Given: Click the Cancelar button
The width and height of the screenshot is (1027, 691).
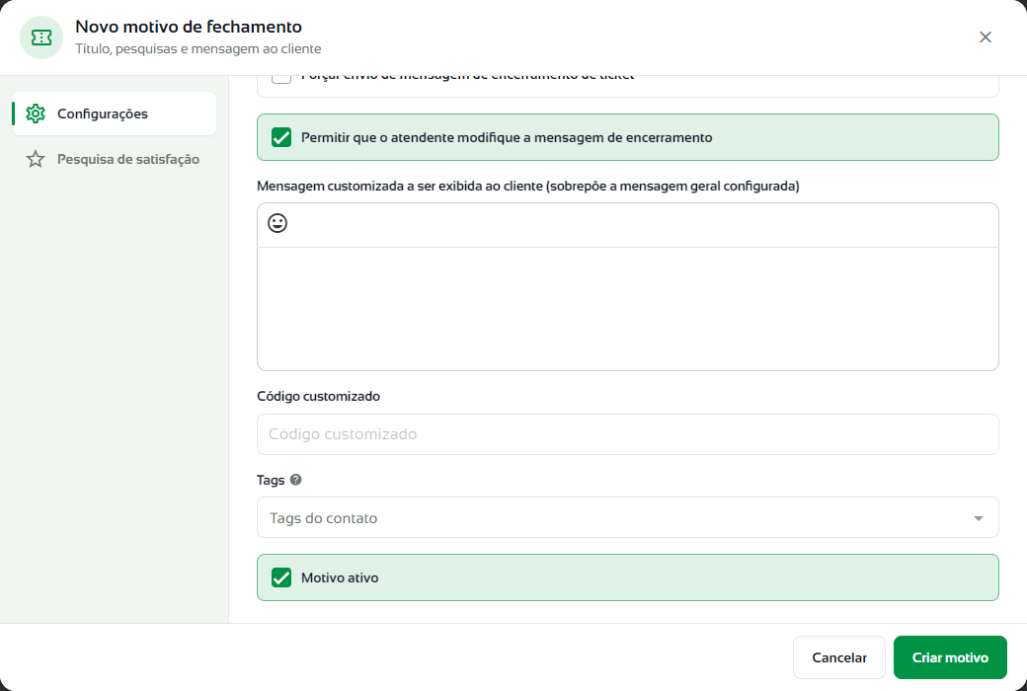Looking at the screenshot, I should 839,657.
